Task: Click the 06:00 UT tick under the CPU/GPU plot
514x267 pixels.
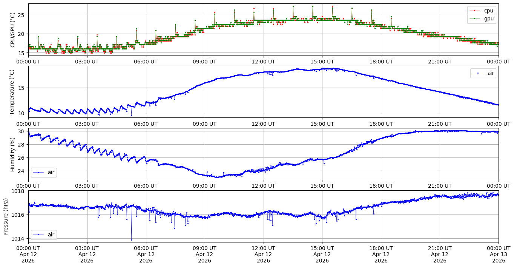Action: click(146, 62)
